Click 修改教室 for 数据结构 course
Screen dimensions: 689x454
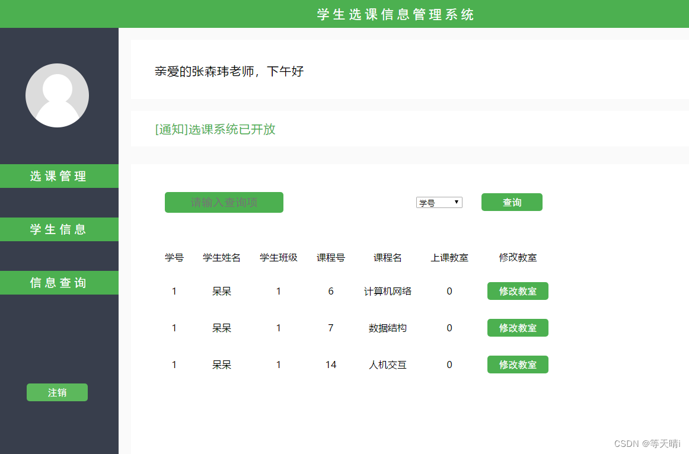pyautogui.click(x=517, y=328)
